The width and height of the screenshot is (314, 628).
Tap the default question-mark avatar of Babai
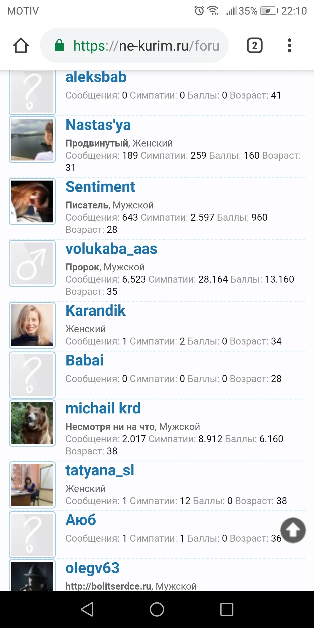(32, 375)
